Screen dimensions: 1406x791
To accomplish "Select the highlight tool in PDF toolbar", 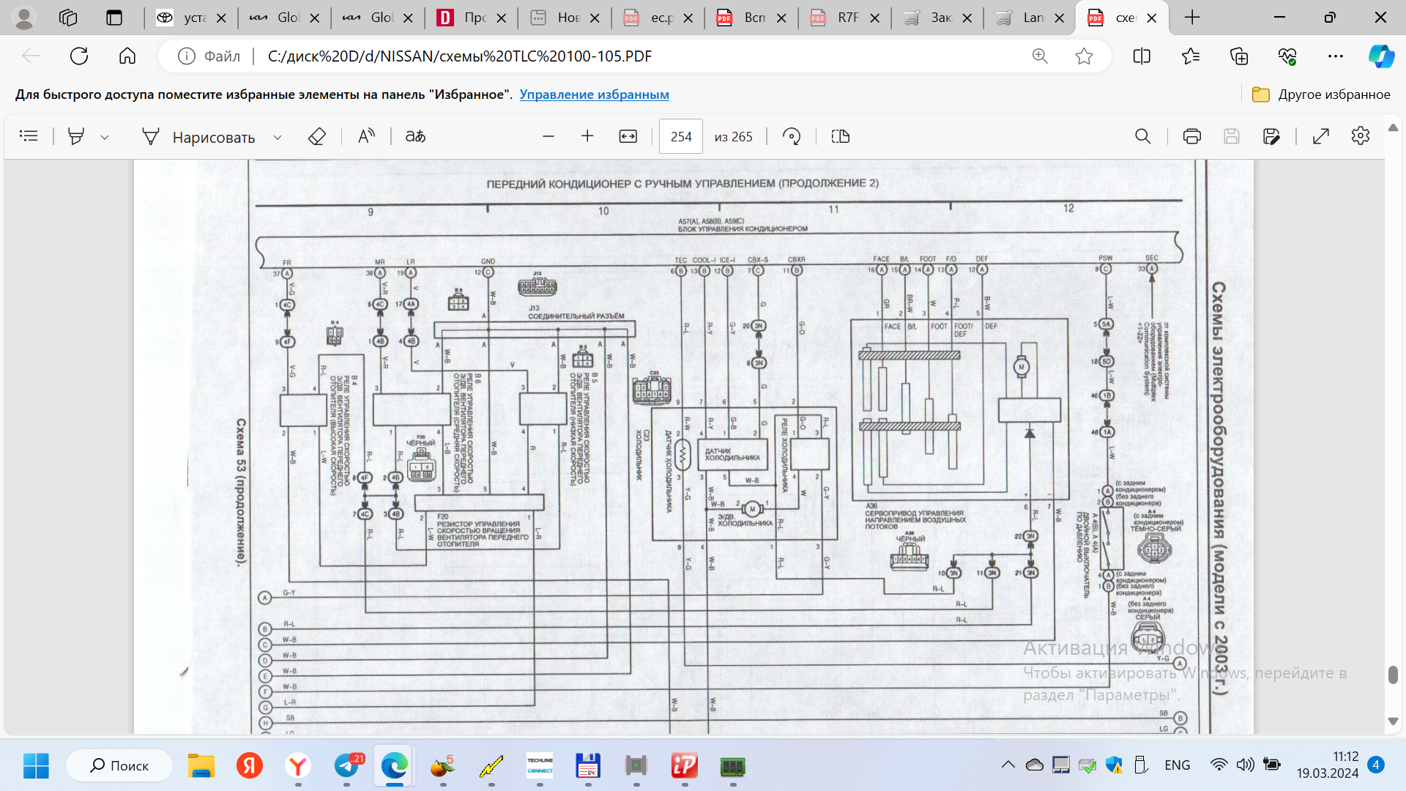I will (x=76, y=136).
